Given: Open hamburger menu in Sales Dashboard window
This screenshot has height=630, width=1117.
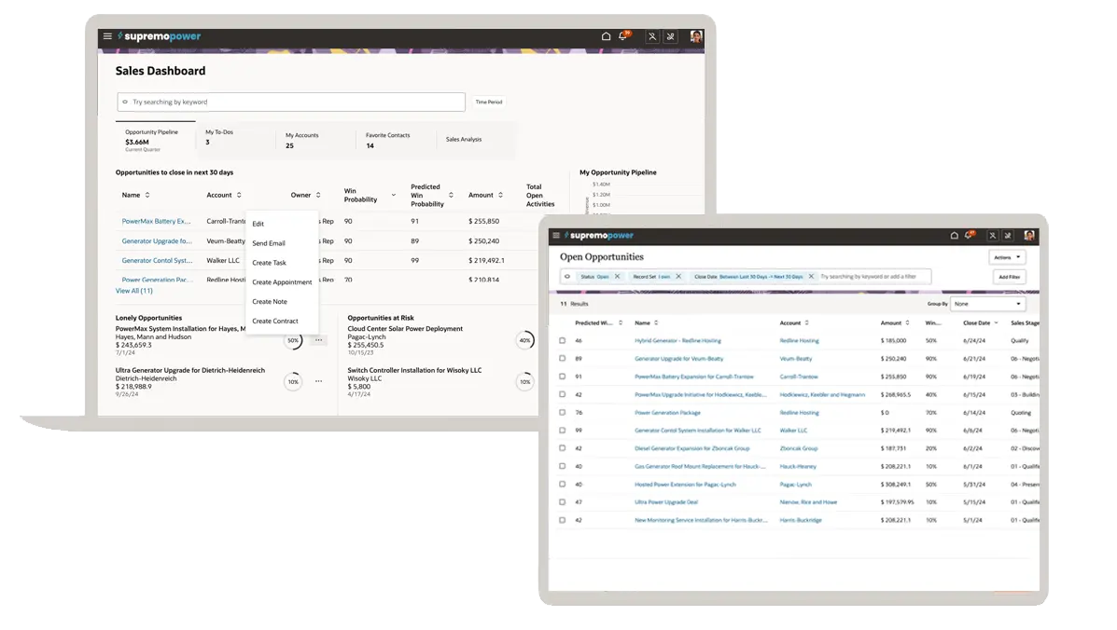Looking at the screenshot, I should (x=107, y=36).
